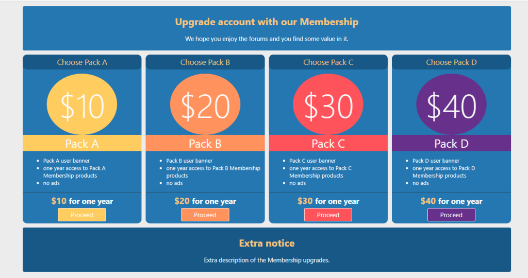
Task: Click the Extra notice heading
Action: tap(267, 243)
